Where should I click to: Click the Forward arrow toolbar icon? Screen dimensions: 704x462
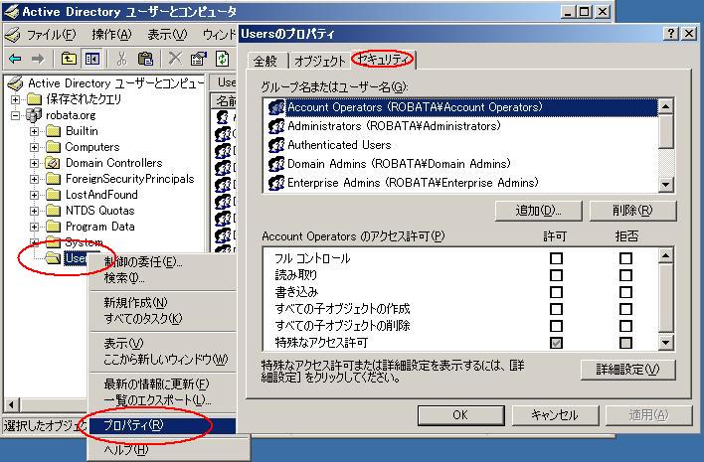[x=38, y=59]
